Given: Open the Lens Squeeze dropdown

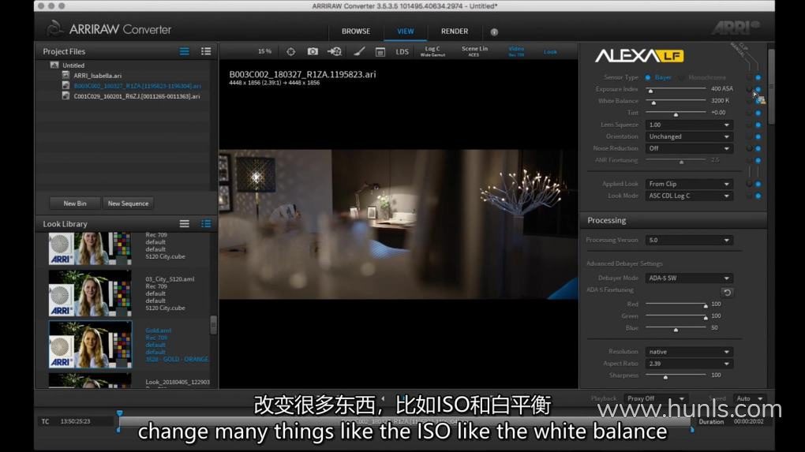Looking at the screenshot, I should [688, 125].
